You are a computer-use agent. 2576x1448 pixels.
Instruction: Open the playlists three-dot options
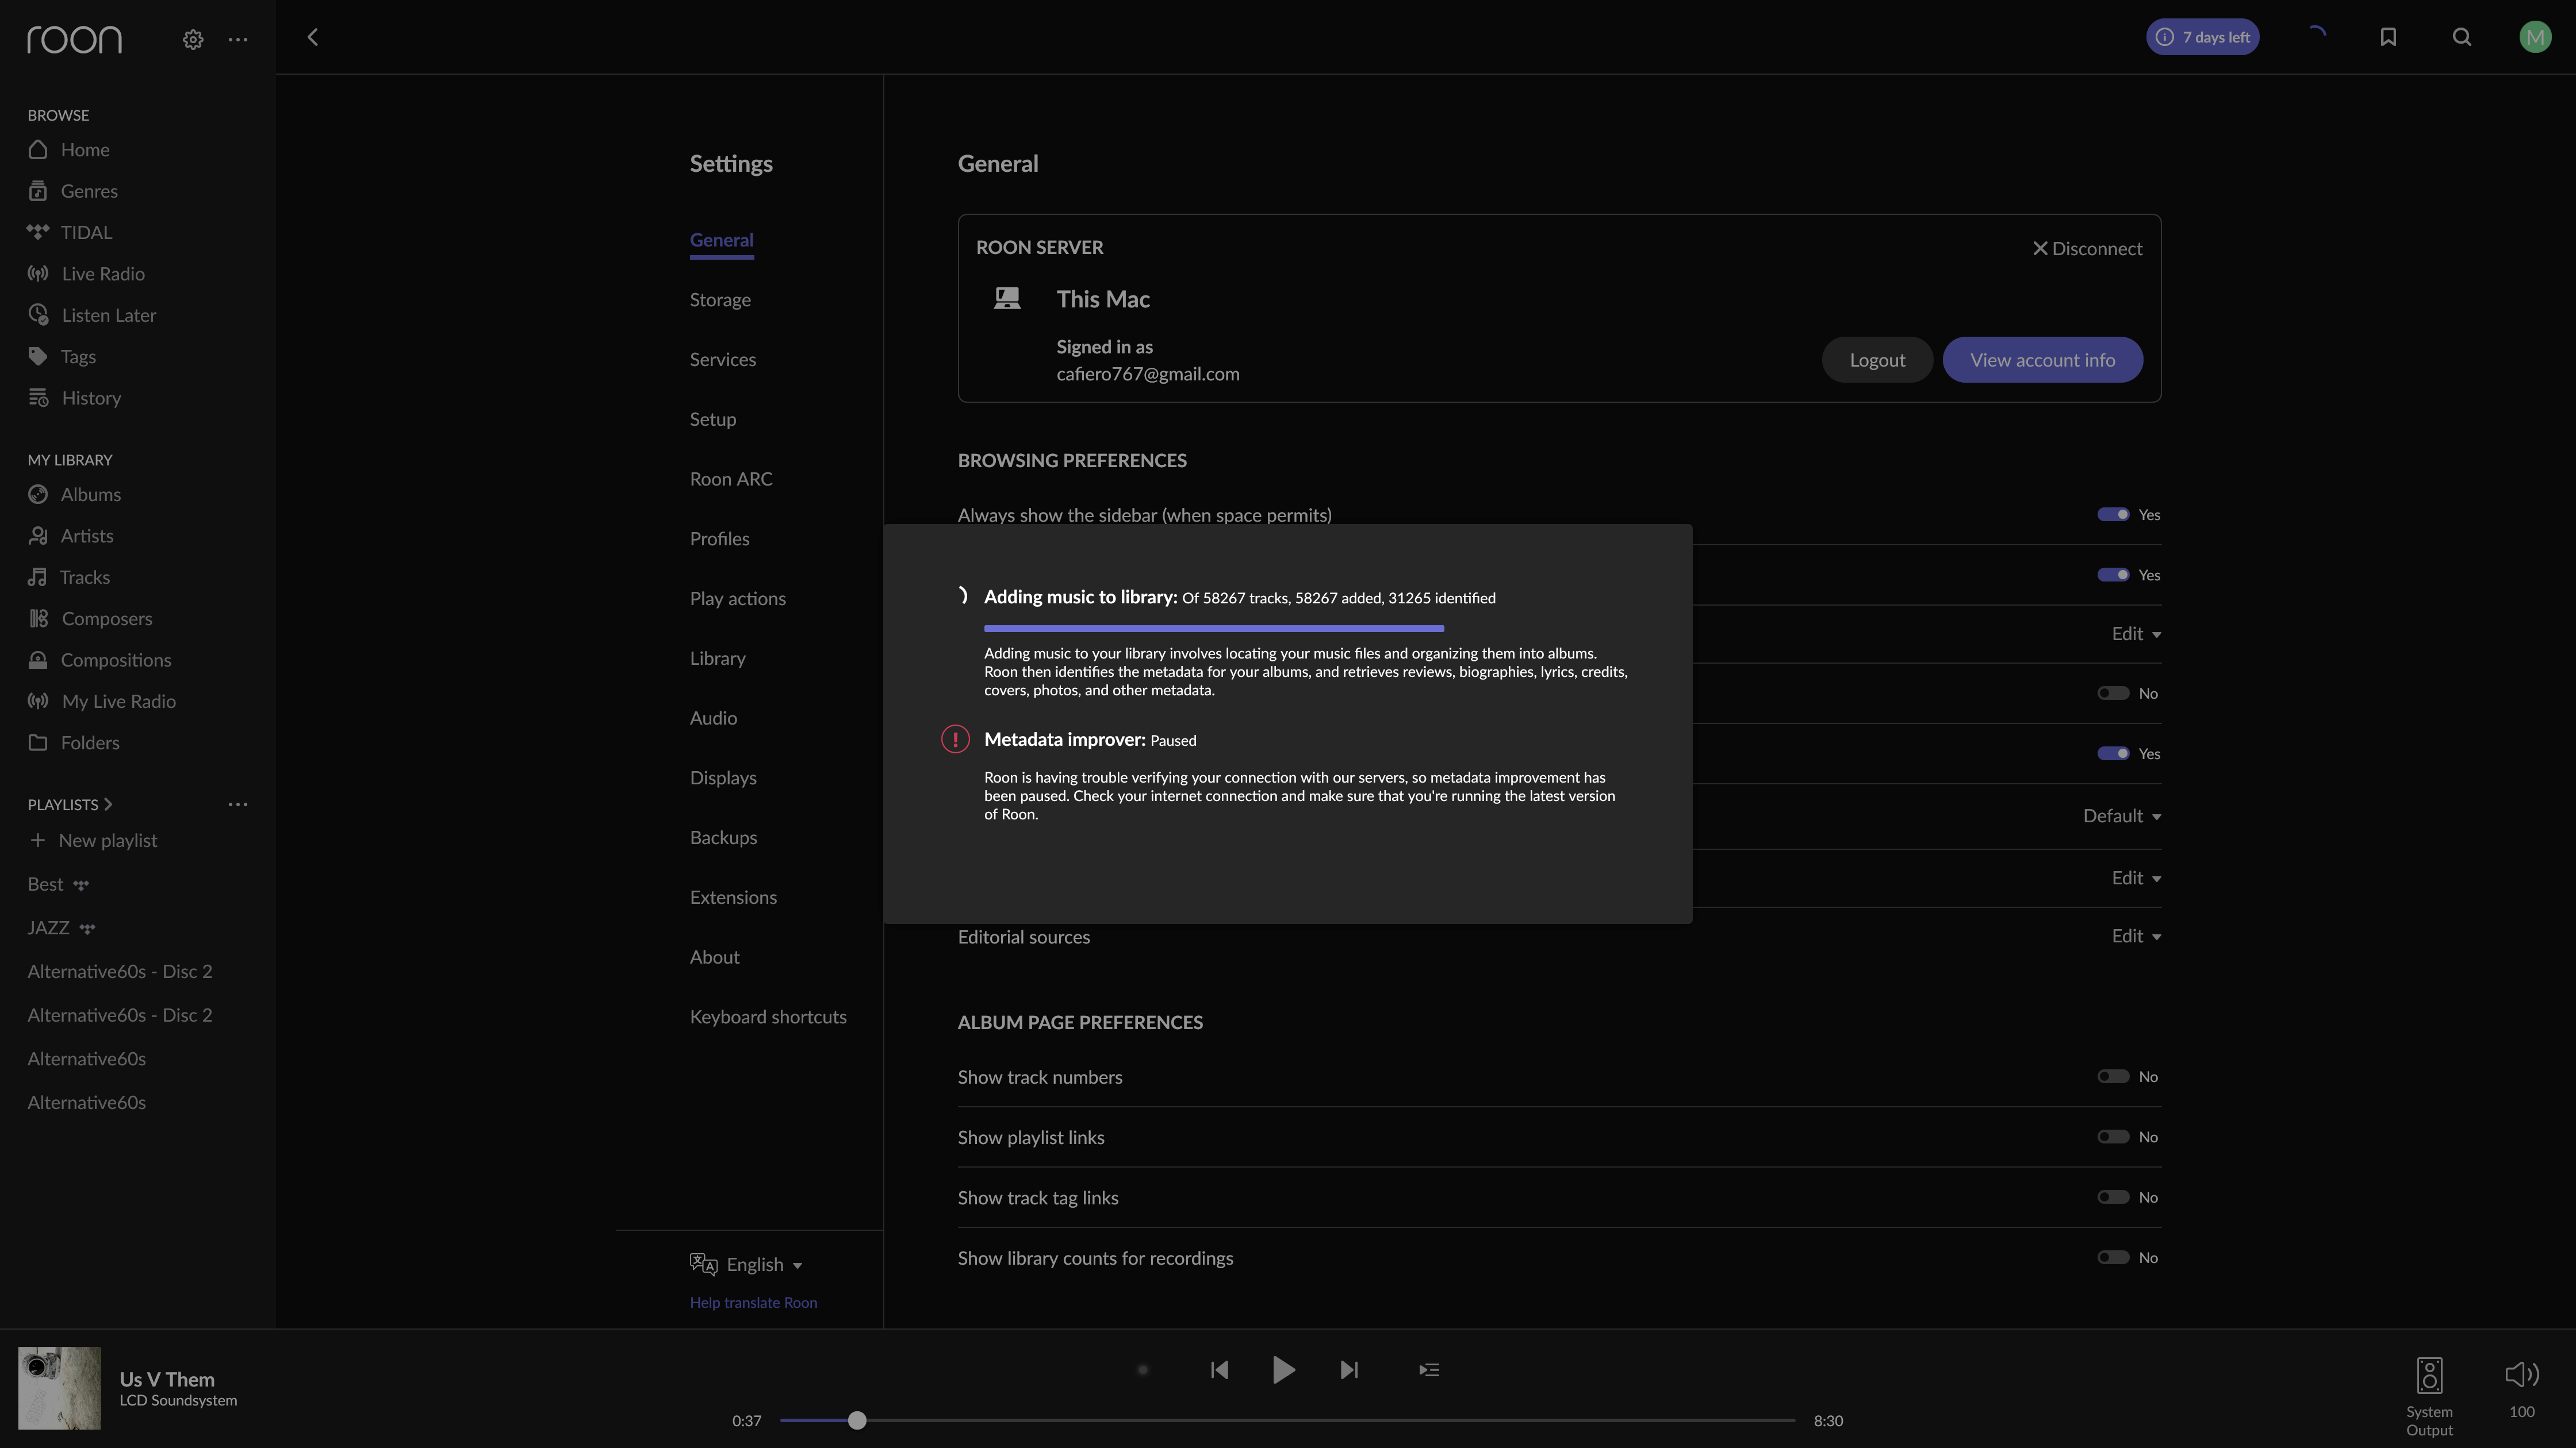click(x=237, y=804)
